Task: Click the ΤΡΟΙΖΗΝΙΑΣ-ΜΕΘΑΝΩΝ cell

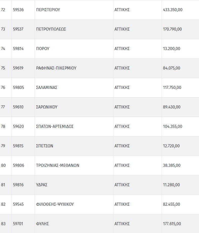Action: point(58,166)
